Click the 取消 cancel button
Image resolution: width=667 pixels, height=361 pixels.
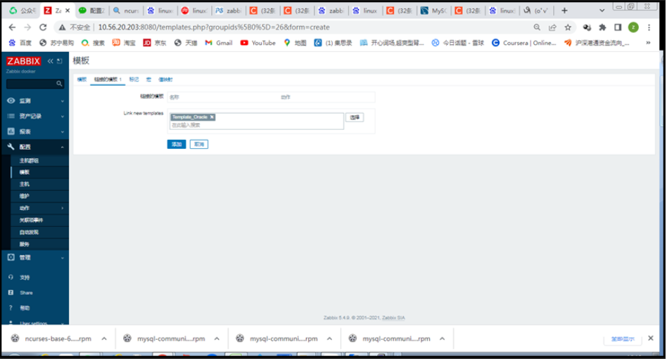click(x=199, y=145)
